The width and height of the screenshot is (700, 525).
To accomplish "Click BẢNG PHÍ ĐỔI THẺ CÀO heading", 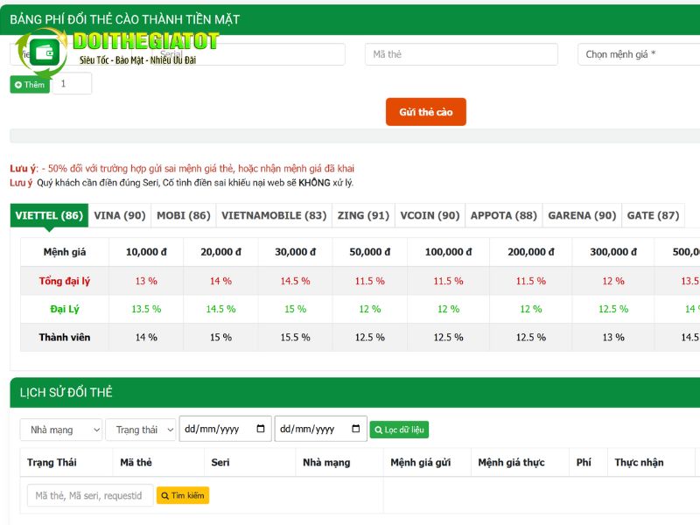I will (125, 19).
